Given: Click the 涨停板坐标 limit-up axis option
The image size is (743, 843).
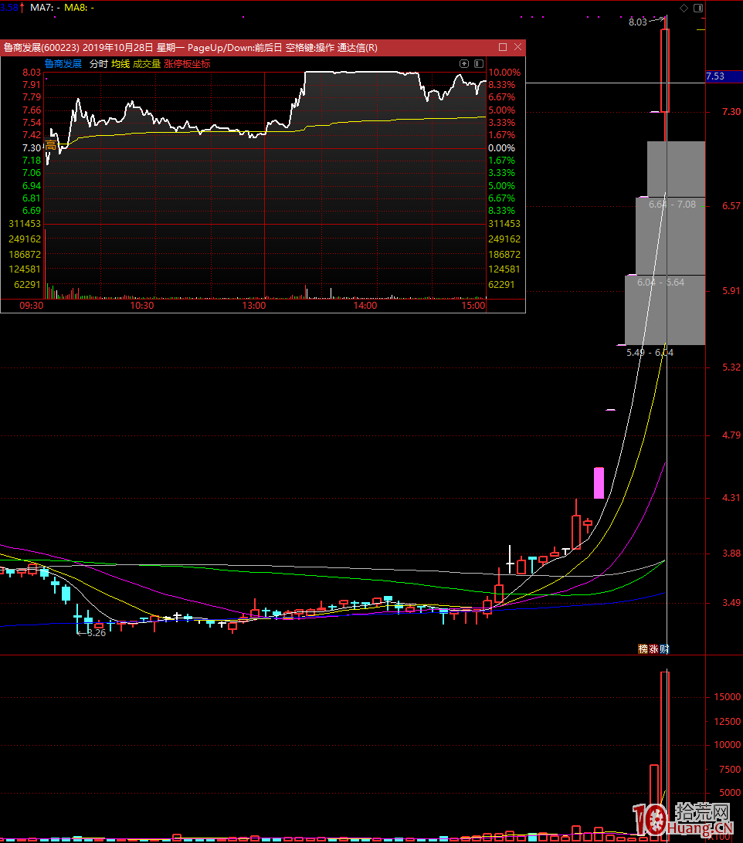Looking at the screenshot, I should tap(187, 64).
